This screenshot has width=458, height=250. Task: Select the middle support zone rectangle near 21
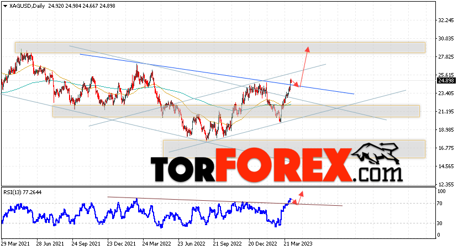(236, 111)
